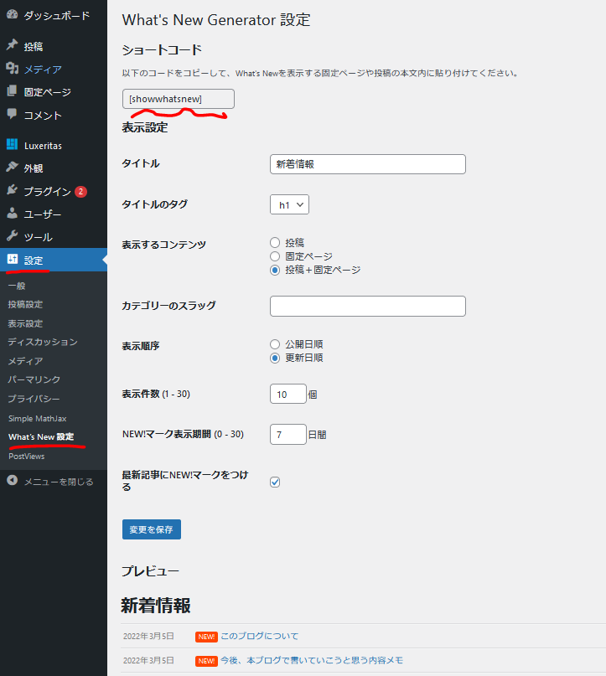Click the Posts pushpin icon
Image resolution: width=606 pixels, height=676 pixels.
tap(12, 46)
